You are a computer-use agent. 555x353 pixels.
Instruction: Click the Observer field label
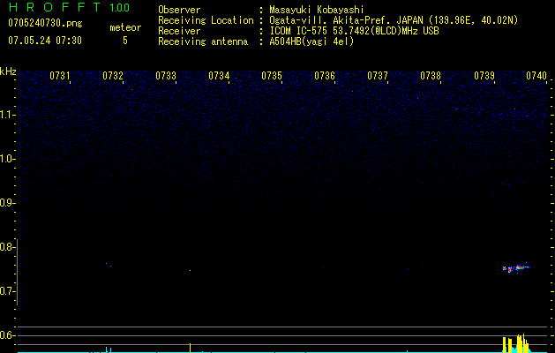(x=179, y=10)
